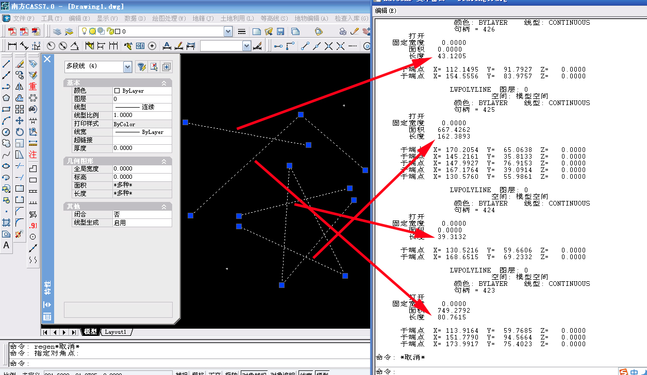This screenshot has width=647, height=375.
Task: Close the Properties palette with X
Action: point(47,59)
